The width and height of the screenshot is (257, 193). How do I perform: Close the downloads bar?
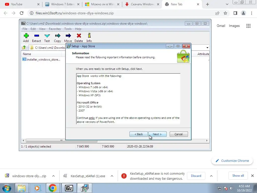[252, 176]
